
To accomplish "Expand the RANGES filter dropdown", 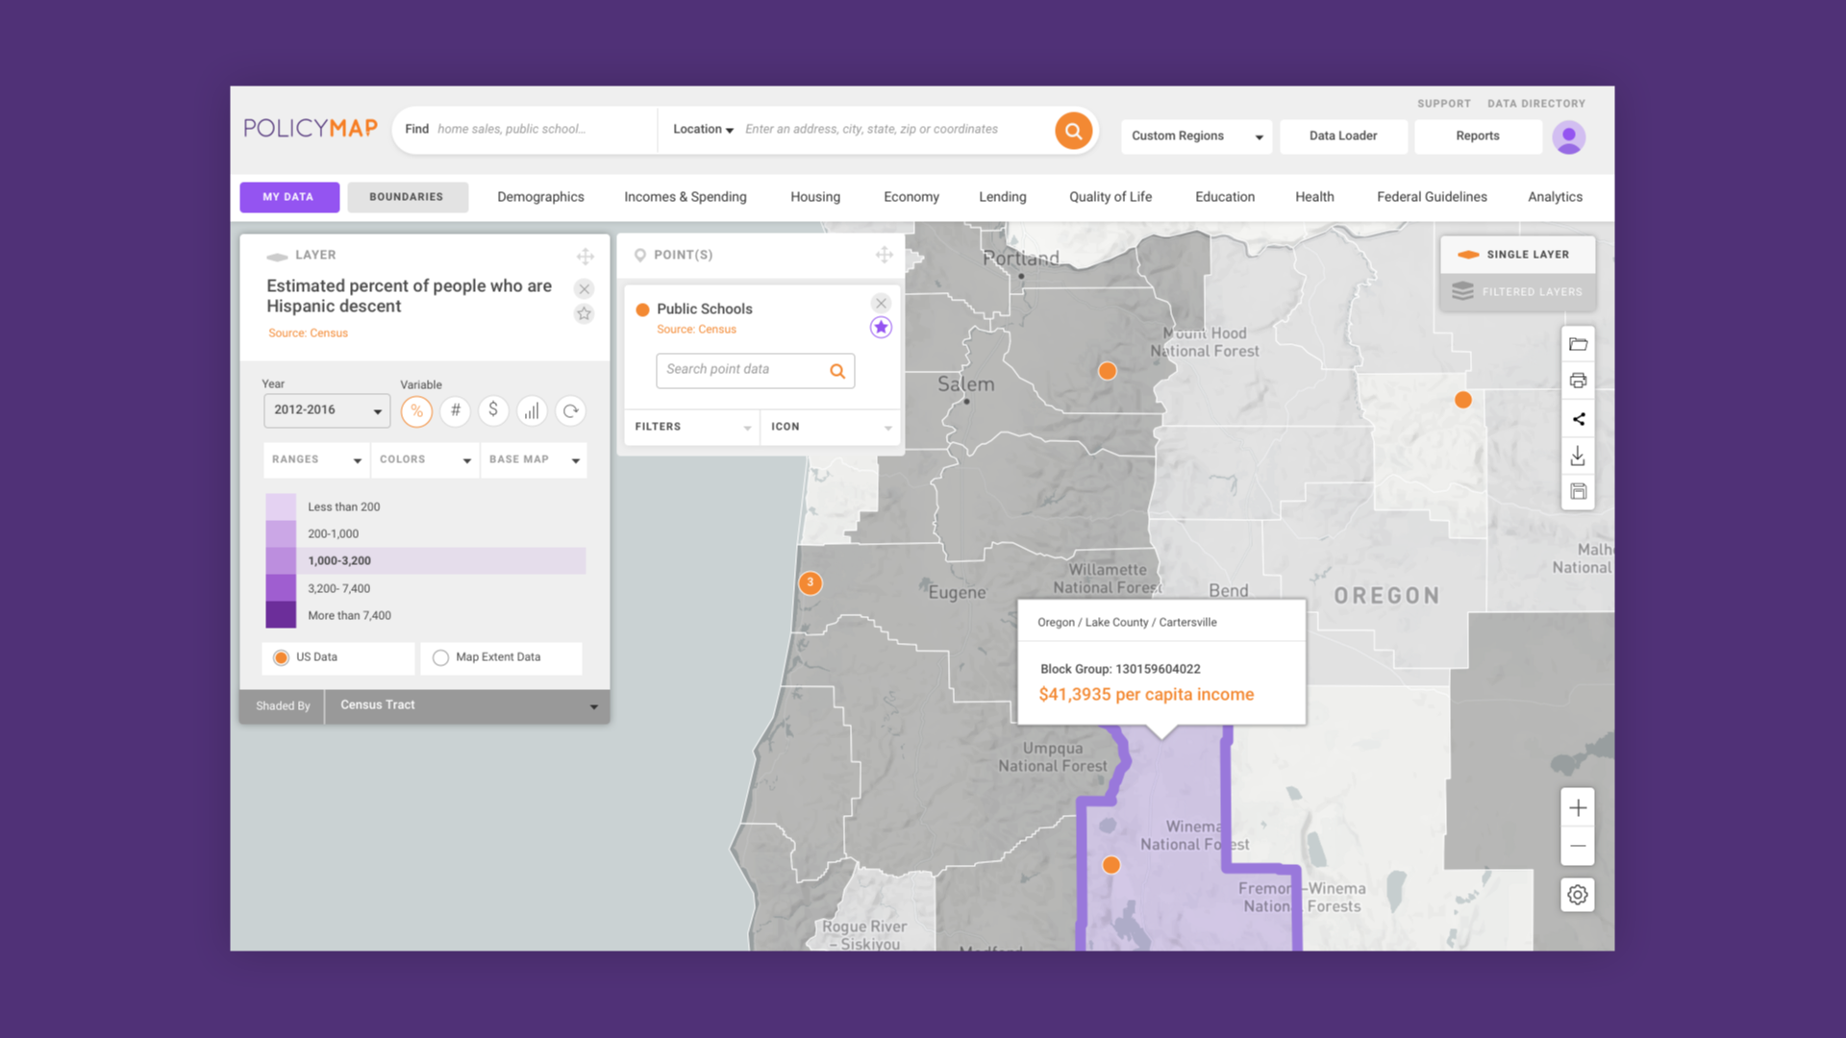I will coord(314,458).
